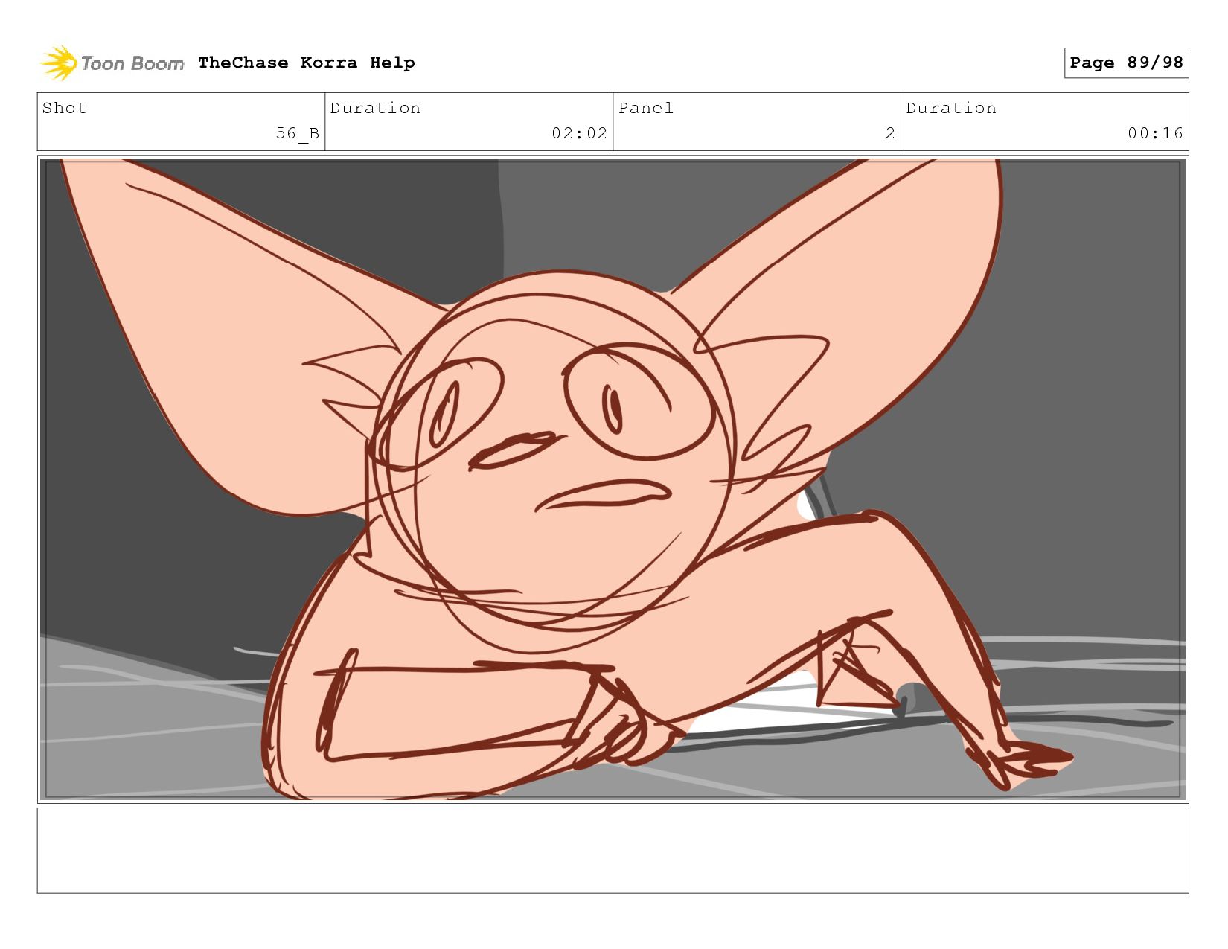Click the Toon Boom logo

click(112, 63)
